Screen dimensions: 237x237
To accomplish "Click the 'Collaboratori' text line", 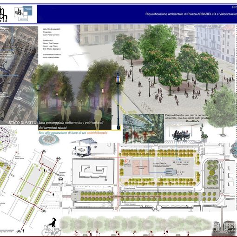I will click(x=49, y=40).
